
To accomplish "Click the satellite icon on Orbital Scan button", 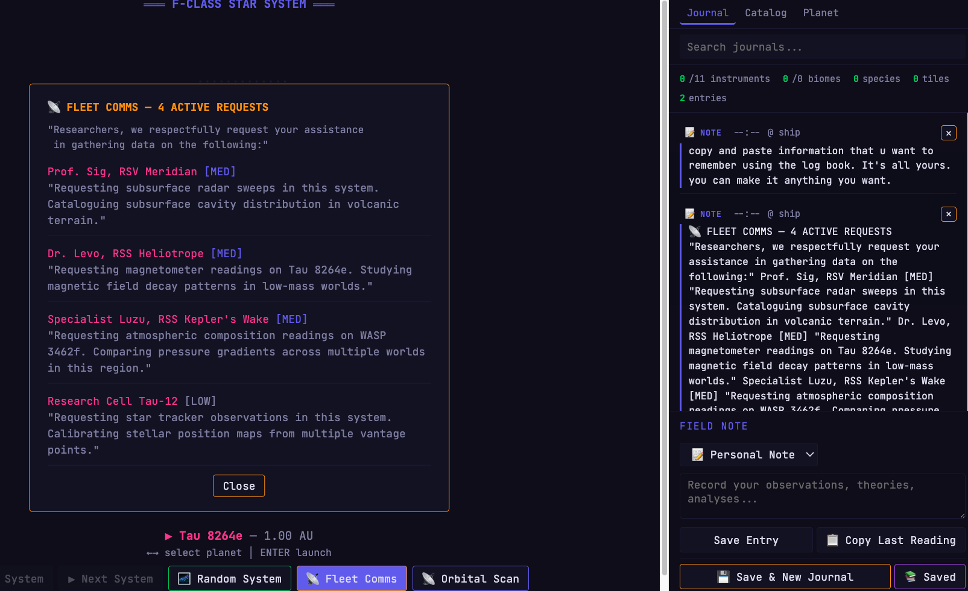I will 428,579.
